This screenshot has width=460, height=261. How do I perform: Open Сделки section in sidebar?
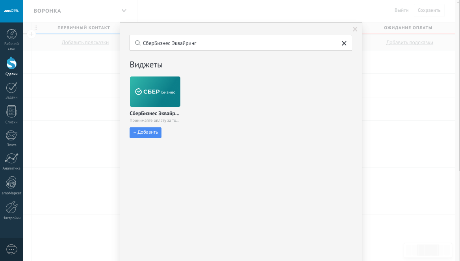point(11,66)
